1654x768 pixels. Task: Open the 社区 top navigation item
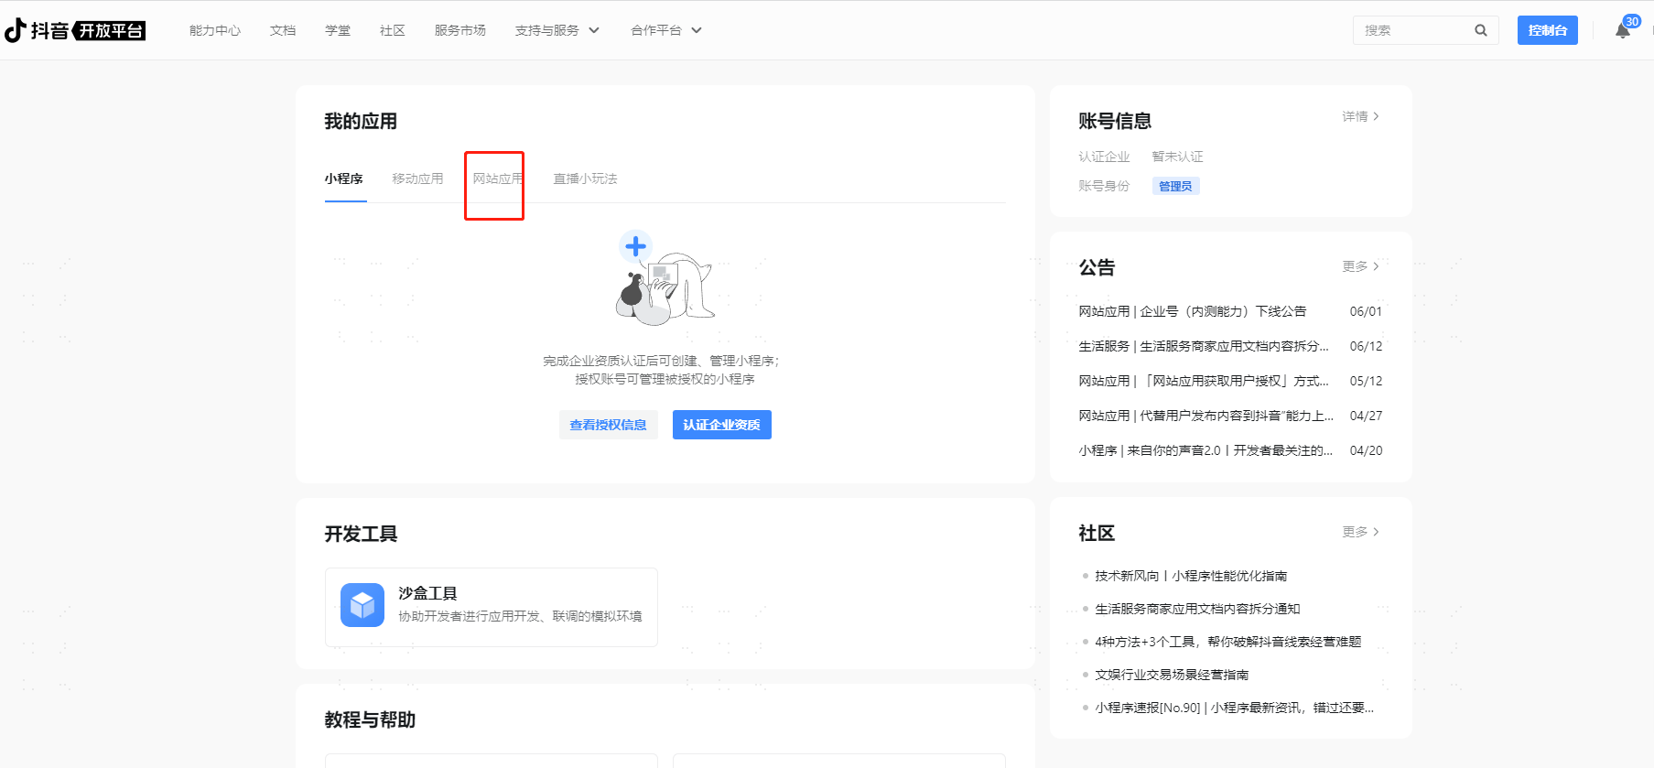coord(393,30)
